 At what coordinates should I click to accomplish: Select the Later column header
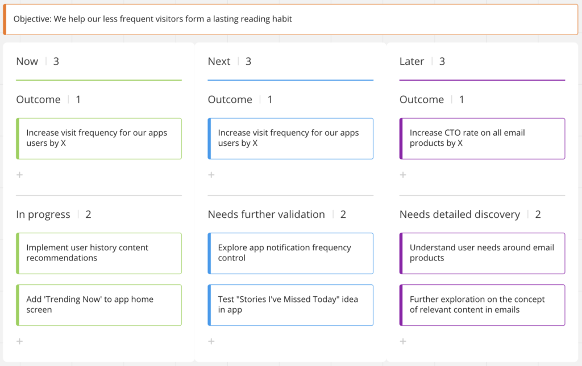tap(411, 61)
